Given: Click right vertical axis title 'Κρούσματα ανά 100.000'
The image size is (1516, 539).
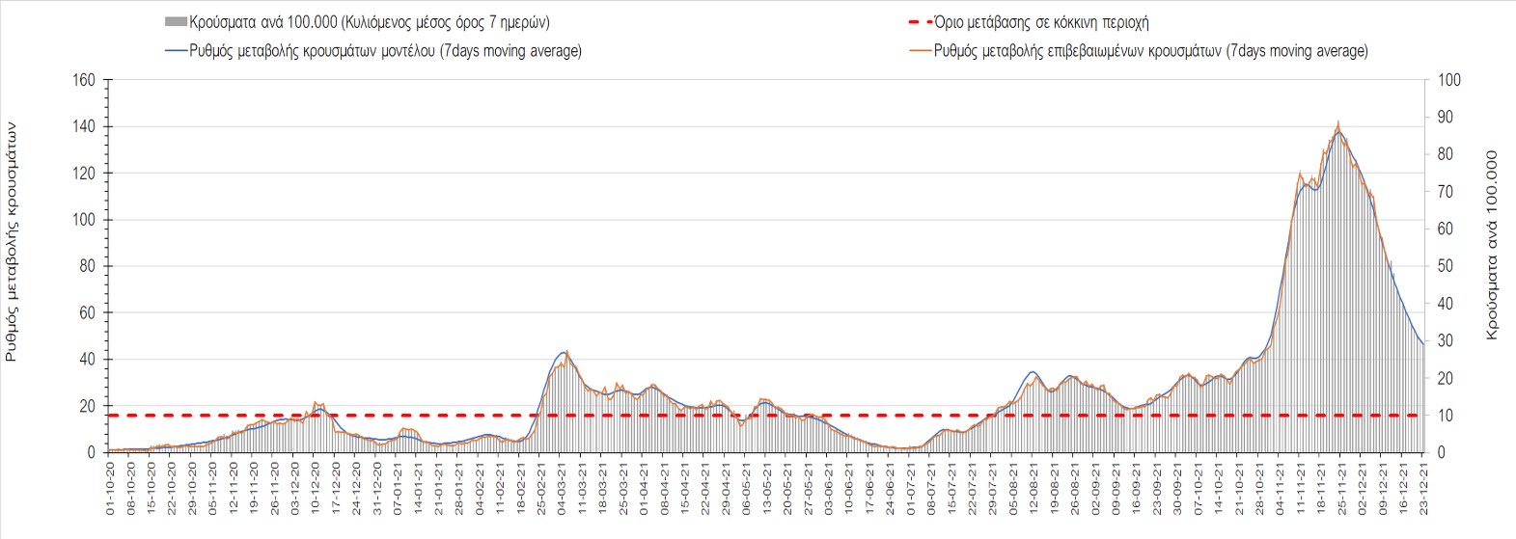Looking at the screenshot, I should pyautogui.click(x=1492, y=245).
